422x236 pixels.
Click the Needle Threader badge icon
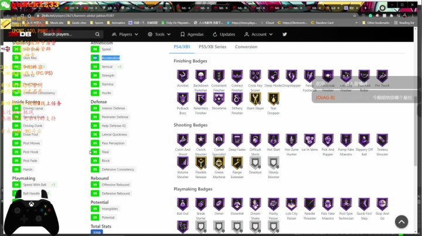pos(310,204)
